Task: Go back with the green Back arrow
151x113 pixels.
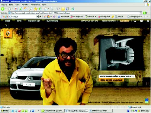Action: 3,9
